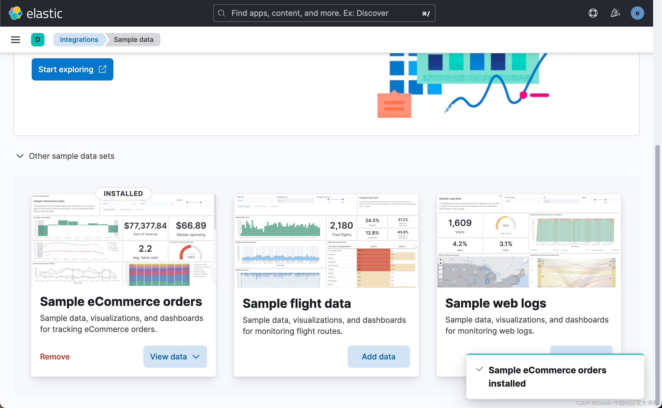
Task: Collapse the "Other sample data sets" section
Action: click(x=20, y=156)
